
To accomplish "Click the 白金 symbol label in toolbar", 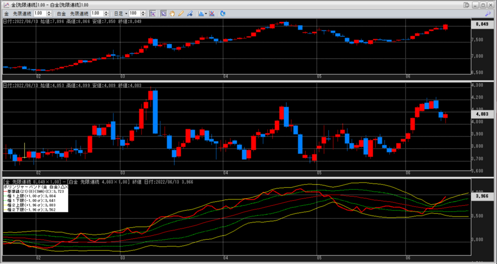I will click(61, 14).
